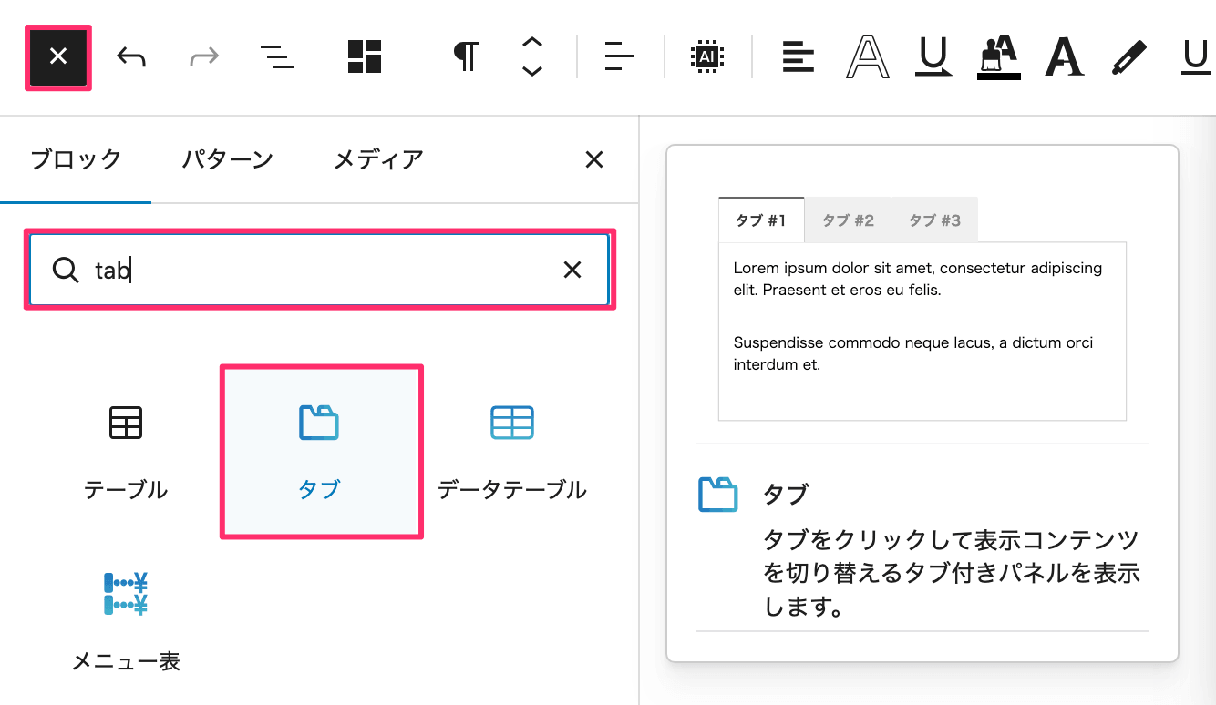Click the Redo arrow icon
The height and width of the screenshot is (705, 1216).
coord(204,57)
